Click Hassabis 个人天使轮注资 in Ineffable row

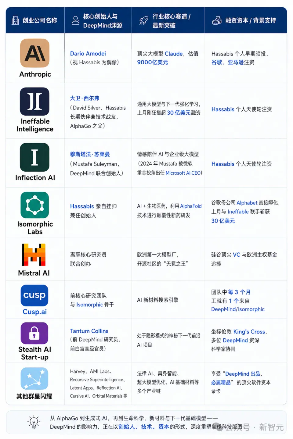(x=242, y=109)
